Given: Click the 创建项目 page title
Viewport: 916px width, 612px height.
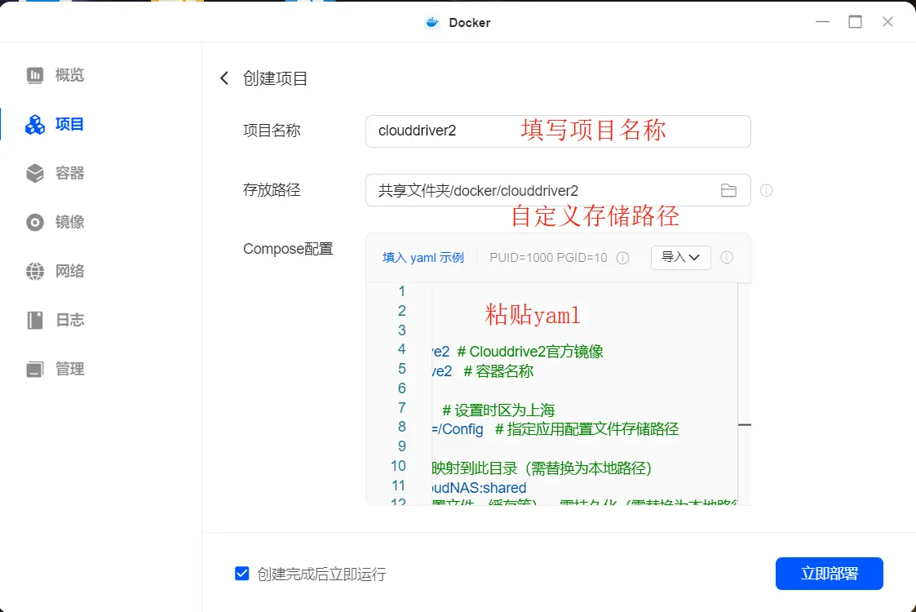Looking at the screenshot, I should pos(275,78).
